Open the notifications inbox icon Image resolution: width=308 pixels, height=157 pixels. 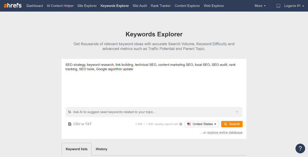[x=278, y=6]
